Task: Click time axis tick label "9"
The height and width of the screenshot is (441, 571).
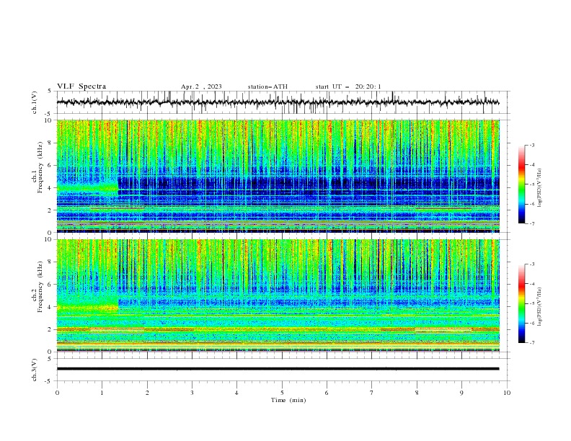Action: pyautogui.click(x=461, y=393)
